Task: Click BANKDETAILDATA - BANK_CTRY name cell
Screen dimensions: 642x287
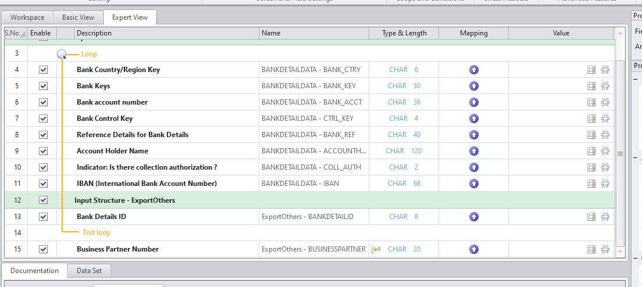Action: click(x=314, y=70)
